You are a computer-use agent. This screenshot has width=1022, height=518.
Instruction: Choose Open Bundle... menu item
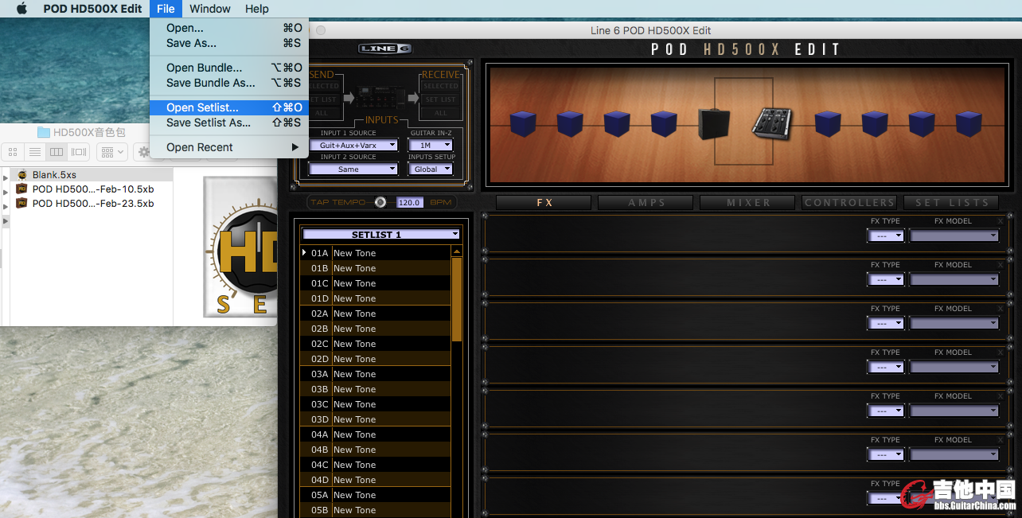pyautogui.click(x=229, y=68)
